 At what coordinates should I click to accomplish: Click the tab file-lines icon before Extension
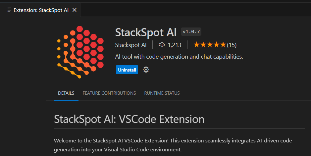pyautogui.click(x=9, y=10)
